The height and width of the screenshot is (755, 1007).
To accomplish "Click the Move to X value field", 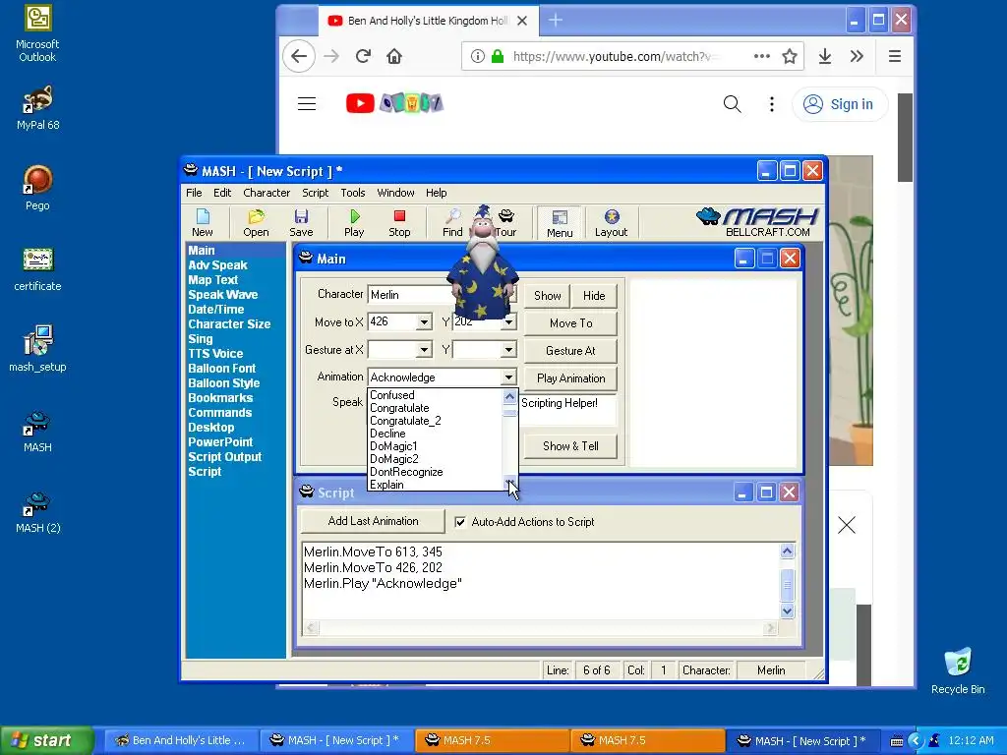I will pos(391,321).
